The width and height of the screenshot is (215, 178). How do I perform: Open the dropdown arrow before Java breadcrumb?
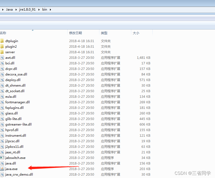pyautogui.click(x=3, y=10)
